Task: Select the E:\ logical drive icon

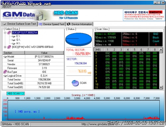Action: point(13,36)
